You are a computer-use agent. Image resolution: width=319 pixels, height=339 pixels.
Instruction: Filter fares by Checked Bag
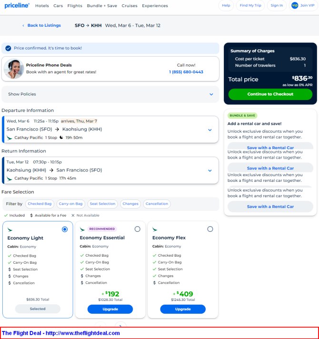tap(40, 204)
